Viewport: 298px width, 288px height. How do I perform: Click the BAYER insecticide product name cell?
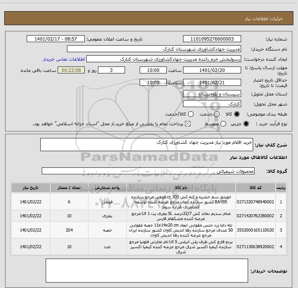click(x=181, y=202)
